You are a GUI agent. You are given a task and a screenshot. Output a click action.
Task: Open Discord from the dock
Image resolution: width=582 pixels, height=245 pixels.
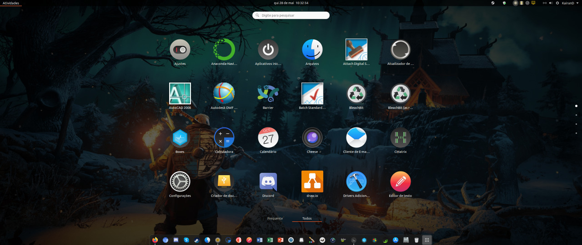(176, 240)
